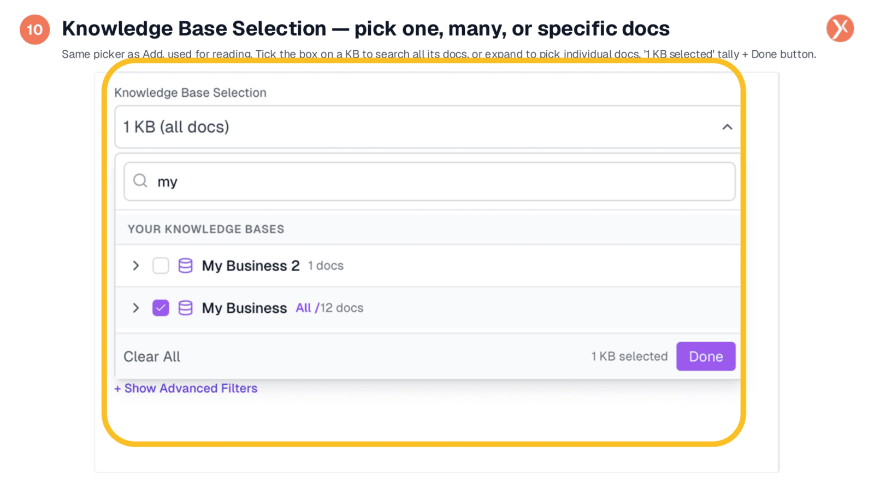Viewport: 874px width, 492px height.
Task: Click the My Business database icon
Action: tap(186, 308)
